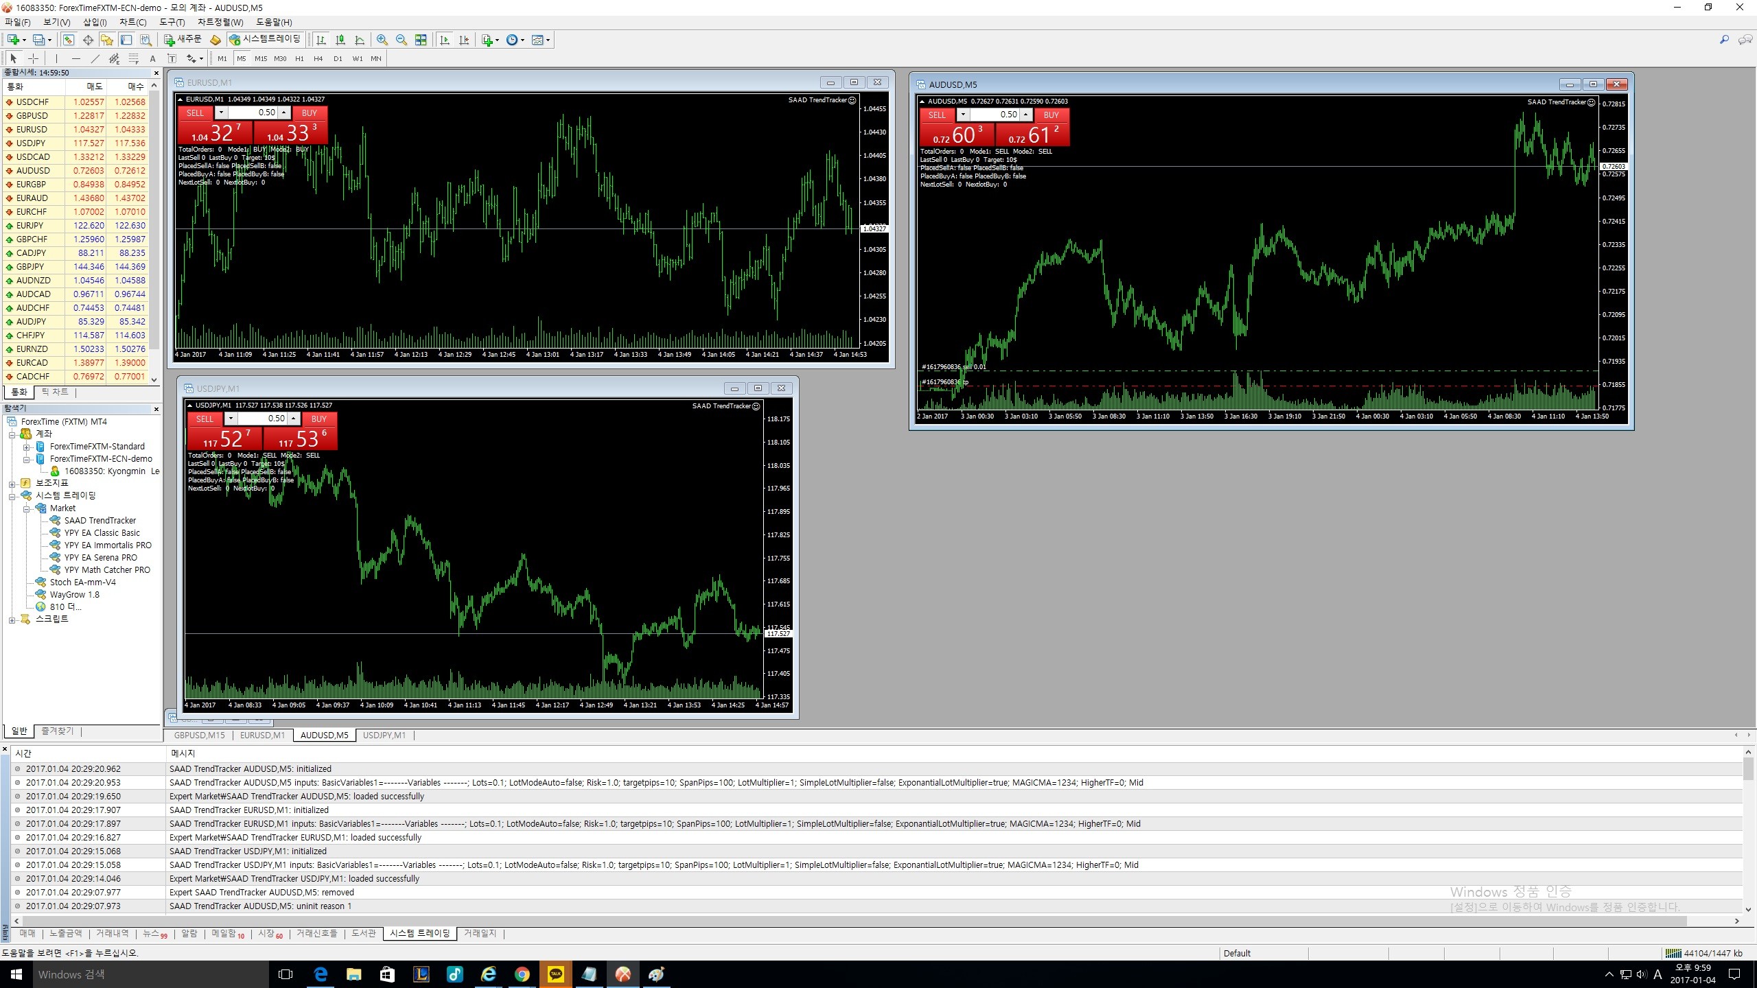Toggle the chart shift button
This screenshot has height=988, width=1757.
[464, 40]
